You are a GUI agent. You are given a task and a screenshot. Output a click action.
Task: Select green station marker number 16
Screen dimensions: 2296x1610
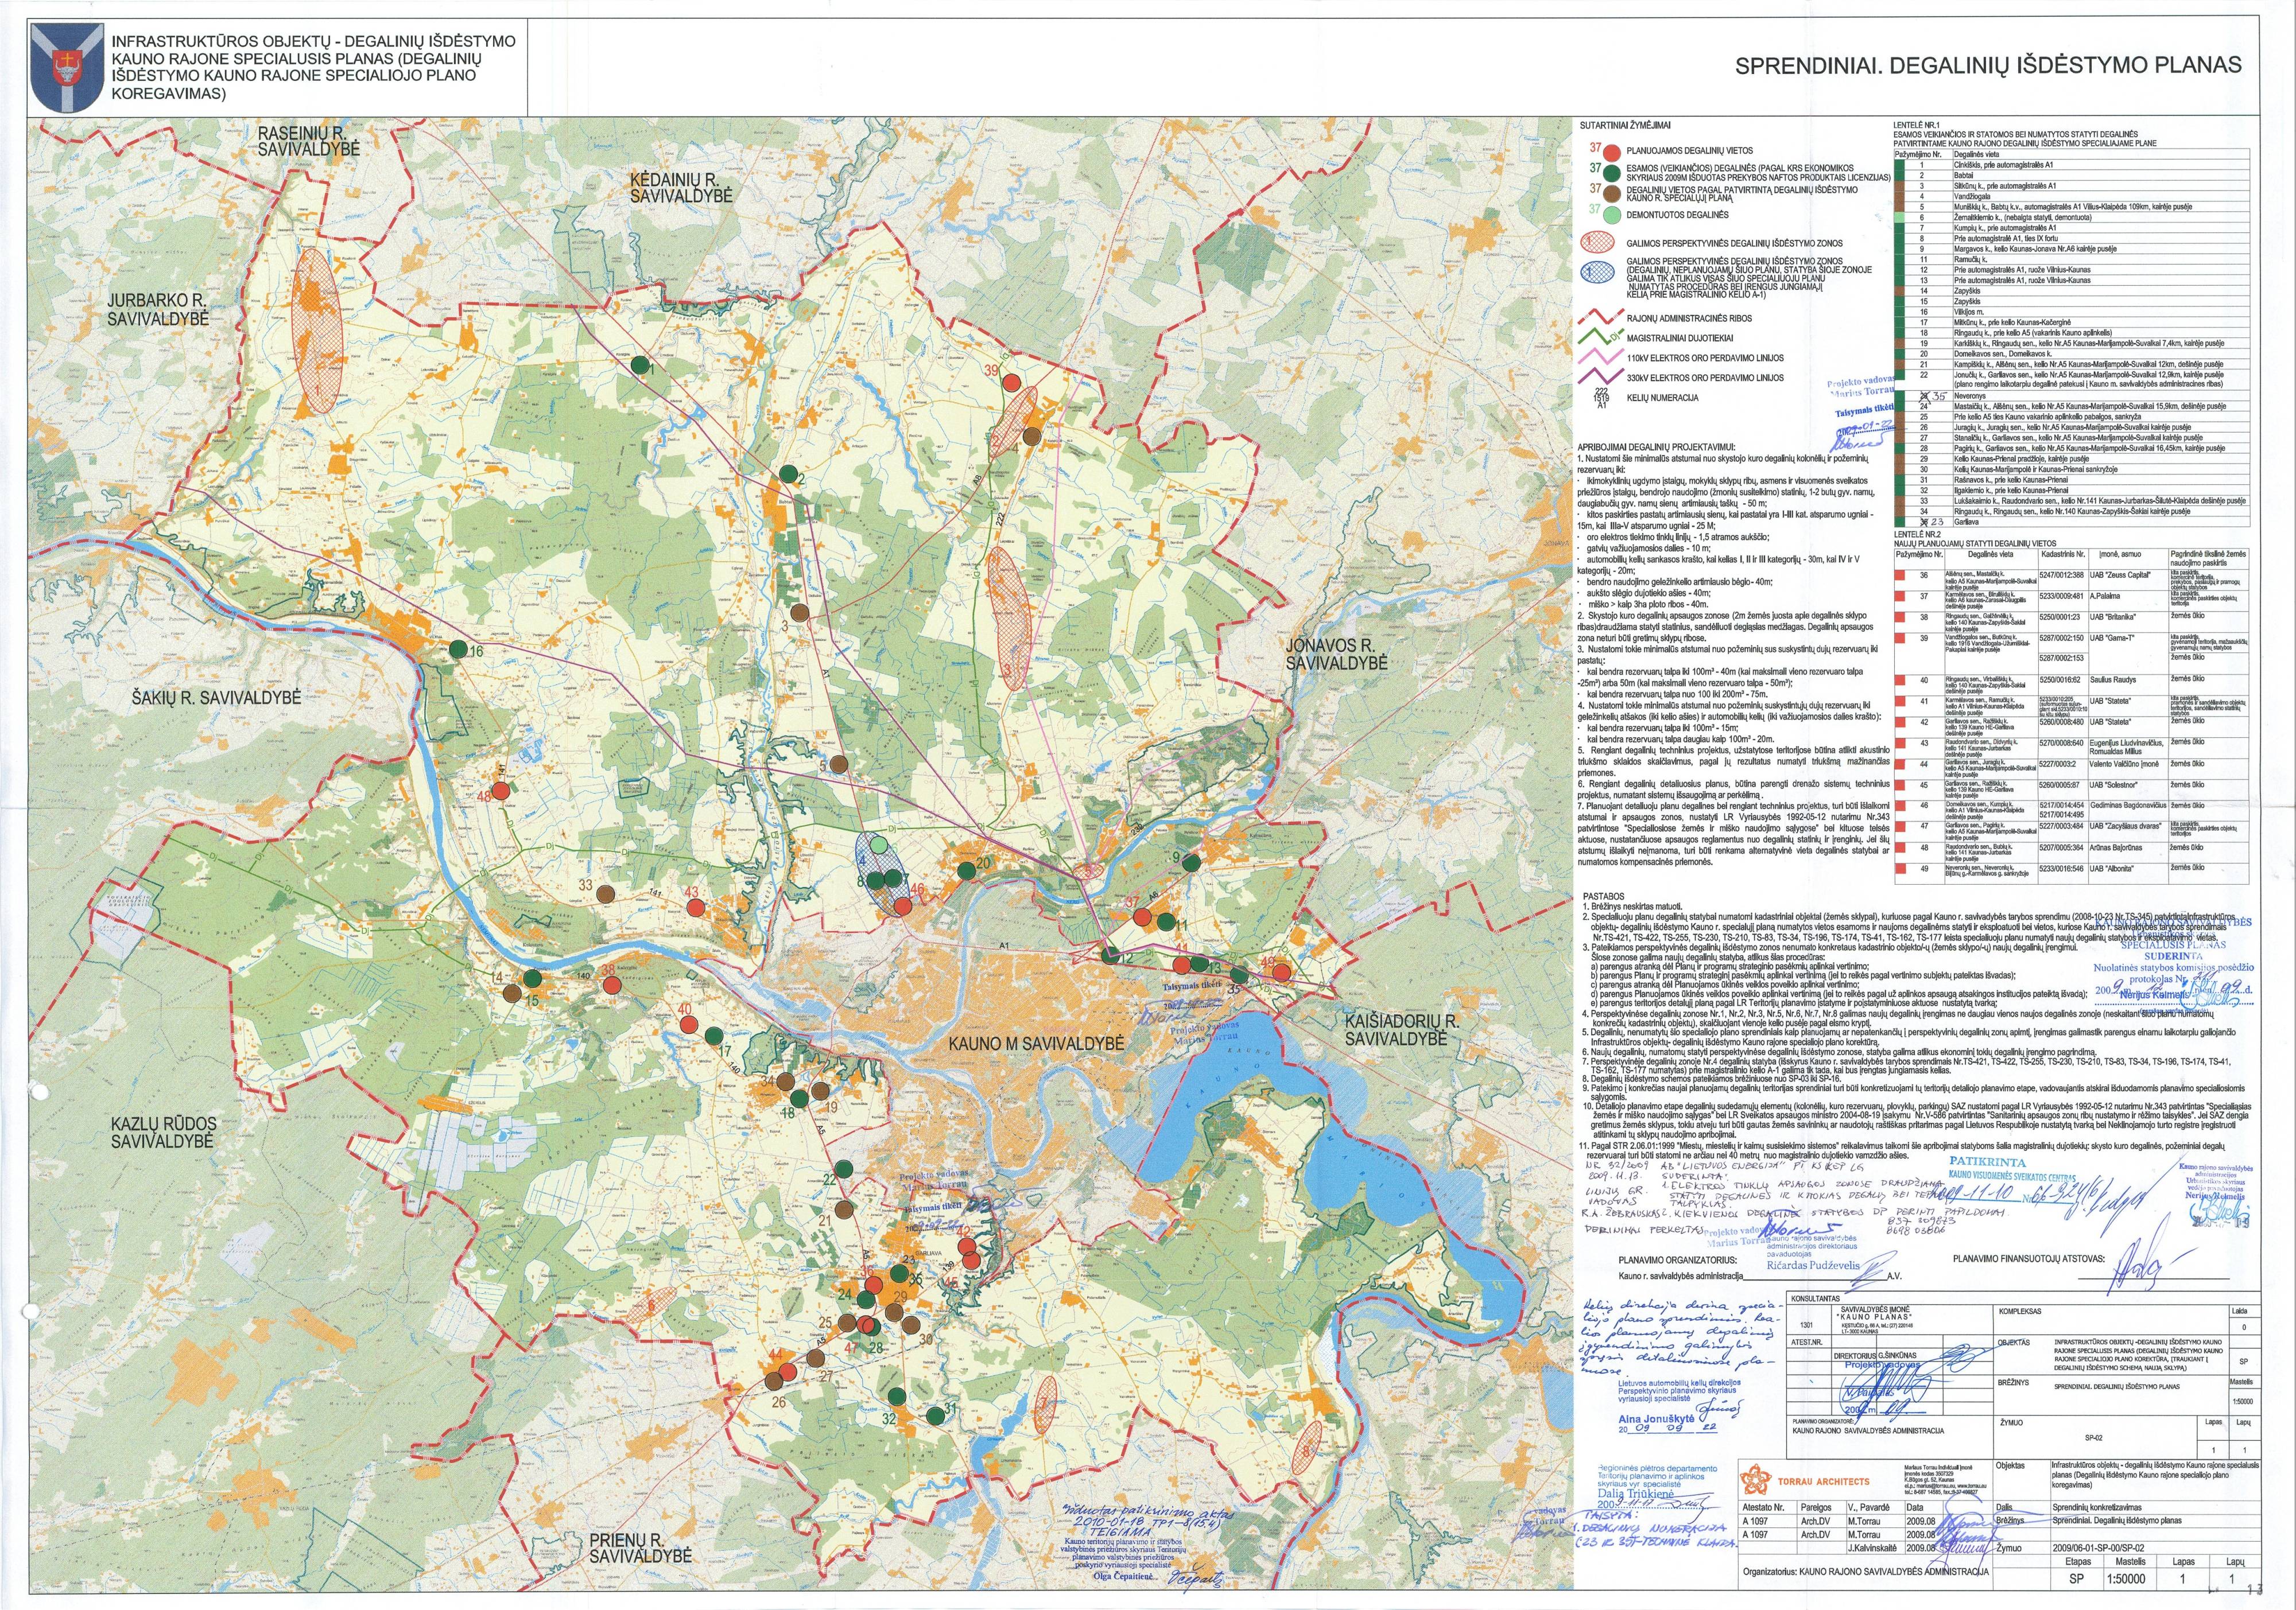[x=458, y=648]
